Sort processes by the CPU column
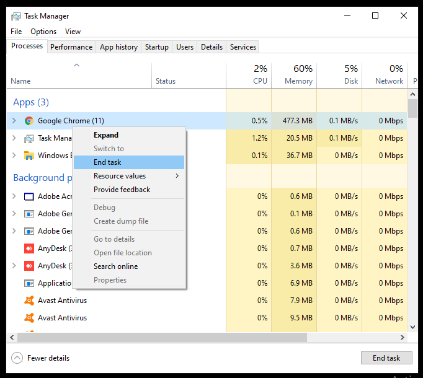Image resolution: width=423 pixels, height=378 pixels. [249, 76]
